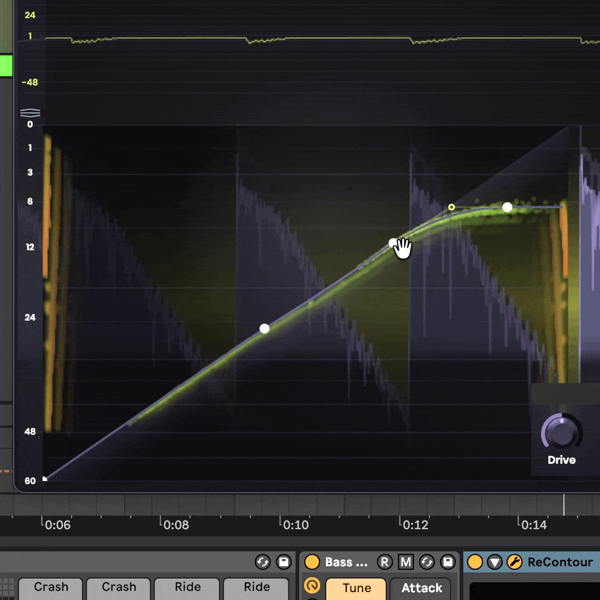This screenshot has width=600, height=600.
Task: Click the hot-swap icon left of Bass device
Action: tap(263, 562)
